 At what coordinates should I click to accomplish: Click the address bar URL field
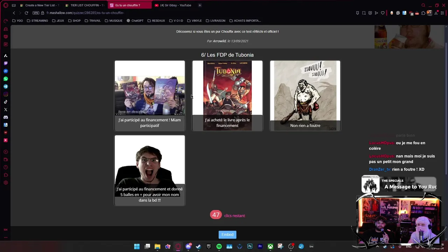(85, 13)
